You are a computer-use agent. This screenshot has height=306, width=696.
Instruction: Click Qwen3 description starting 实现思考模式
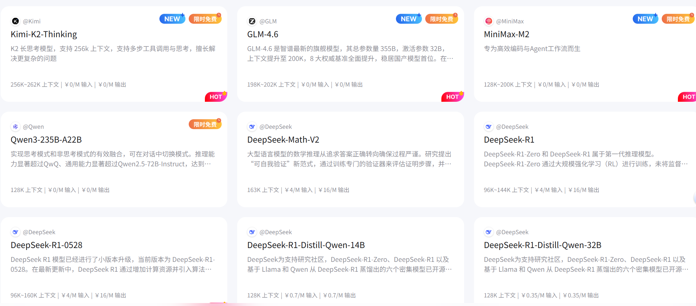[113, 159]
